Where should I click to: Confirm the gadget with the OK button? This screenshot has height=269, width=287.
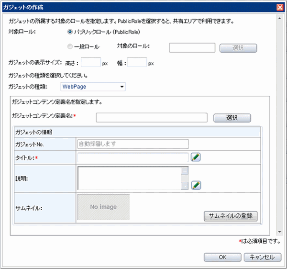point(222,257)
